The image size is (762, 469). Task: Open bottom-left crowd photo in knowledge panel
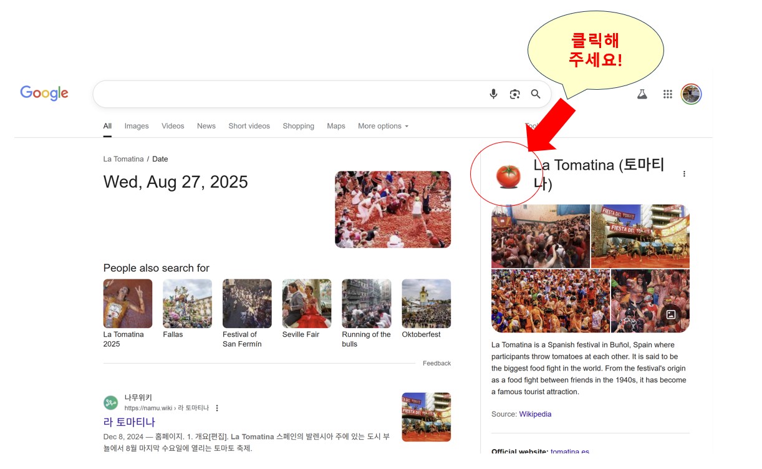(x=551, y=301)
